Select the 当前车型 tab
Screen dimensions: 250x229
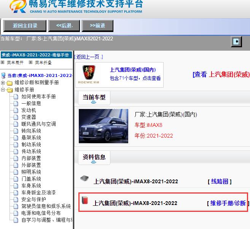(x=94, y=98)
